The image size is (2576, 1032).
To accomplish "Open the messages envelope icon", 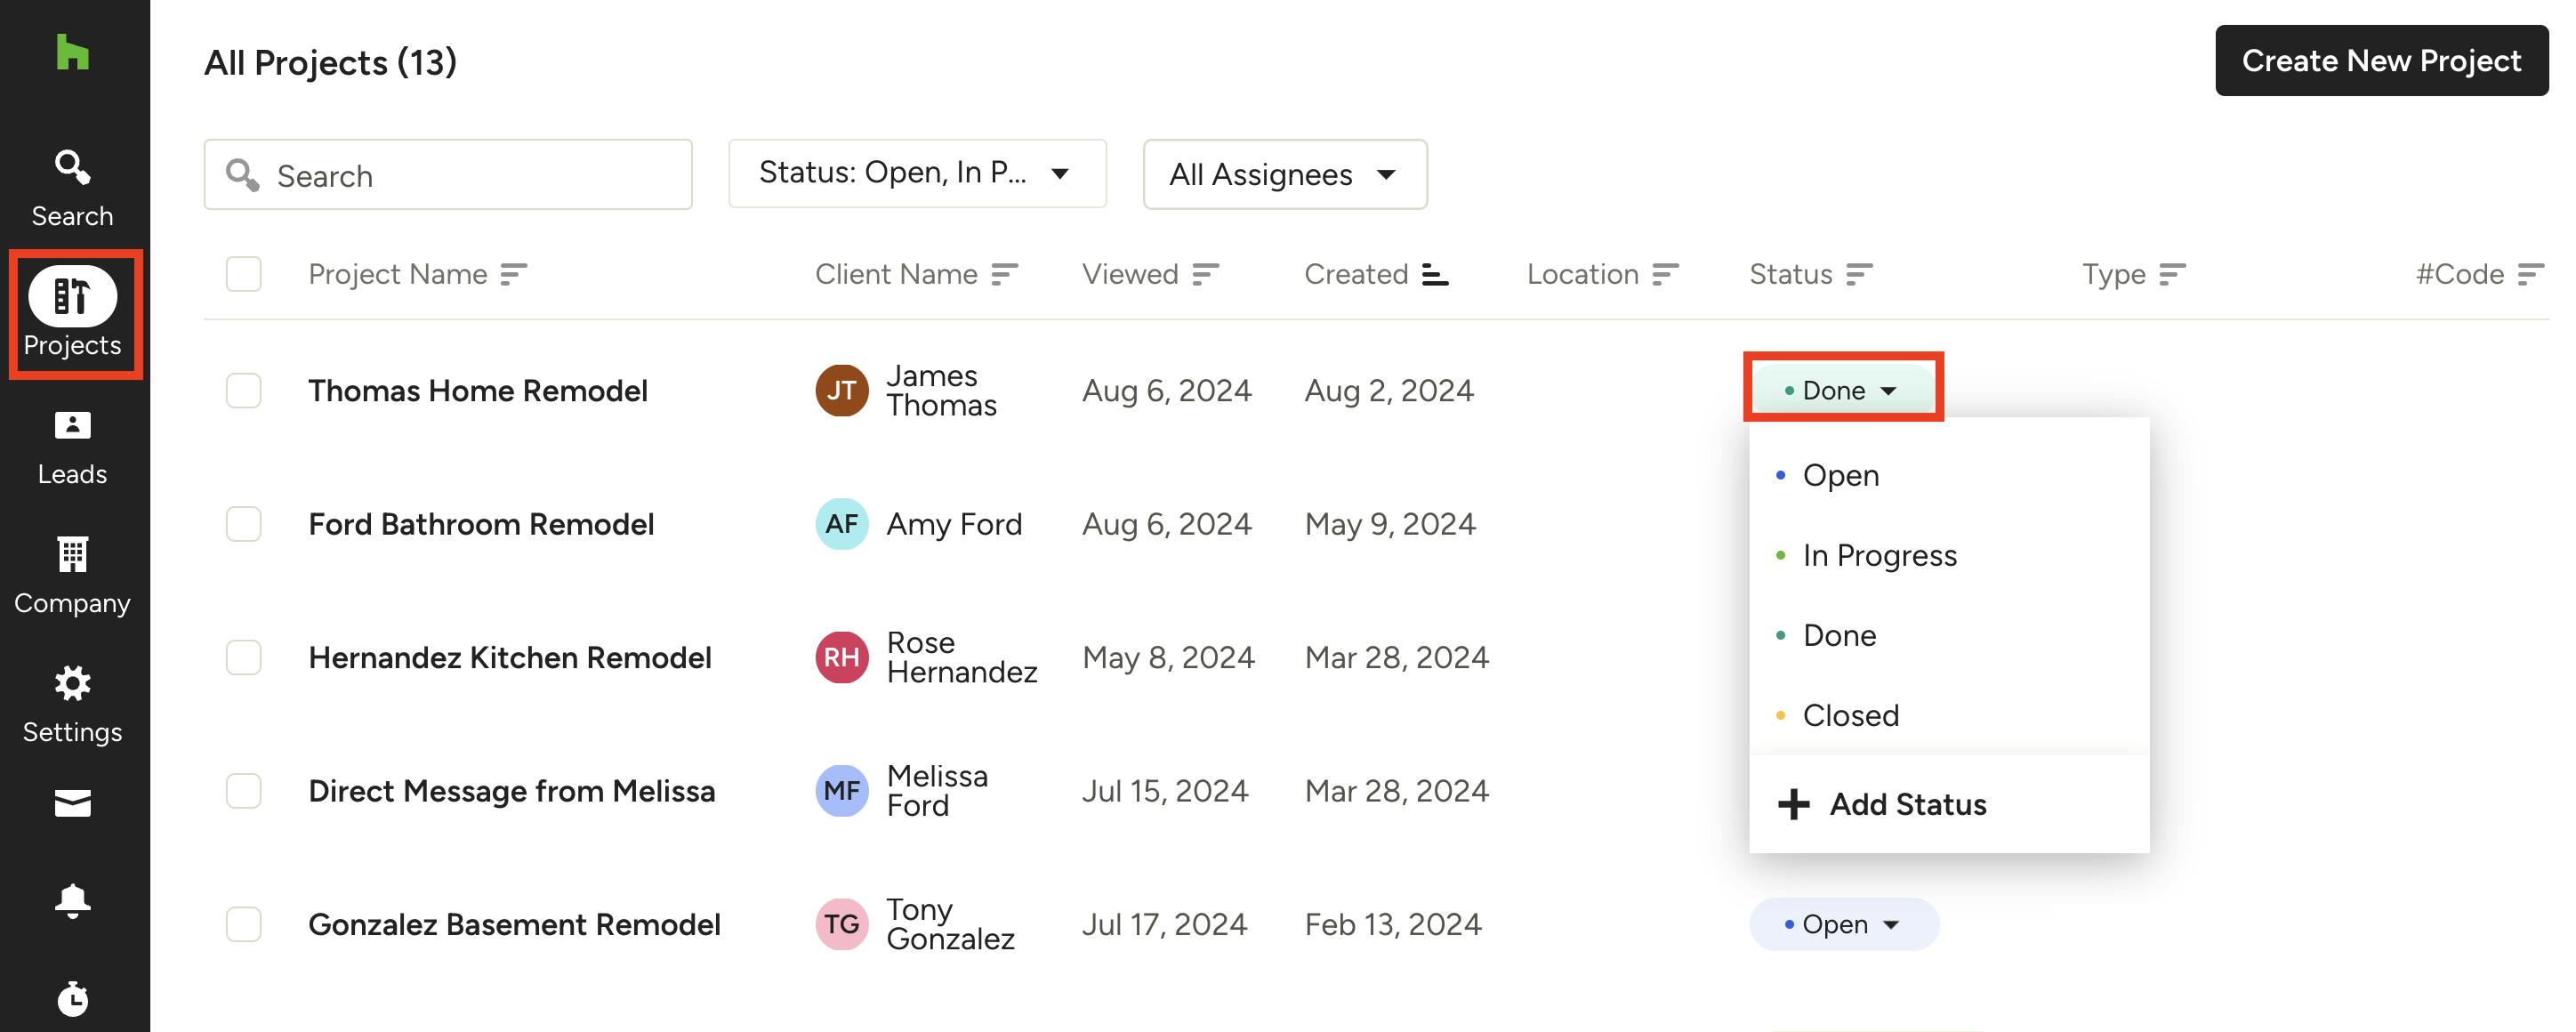I will click(x=72, y=803).
